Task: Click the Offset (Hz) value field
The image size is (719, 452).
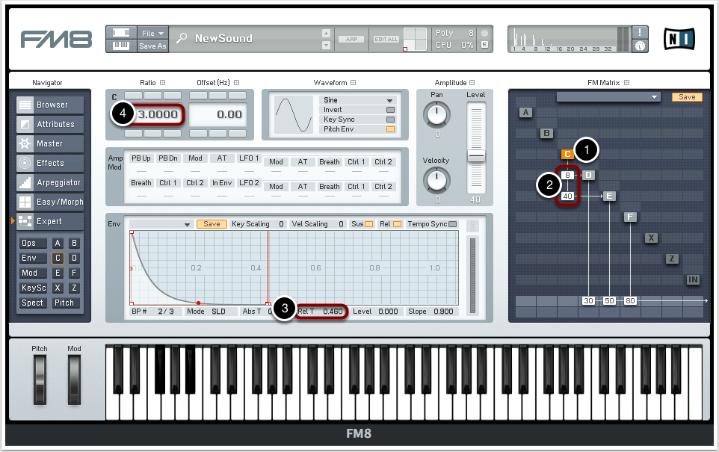Action: (217, 114)
